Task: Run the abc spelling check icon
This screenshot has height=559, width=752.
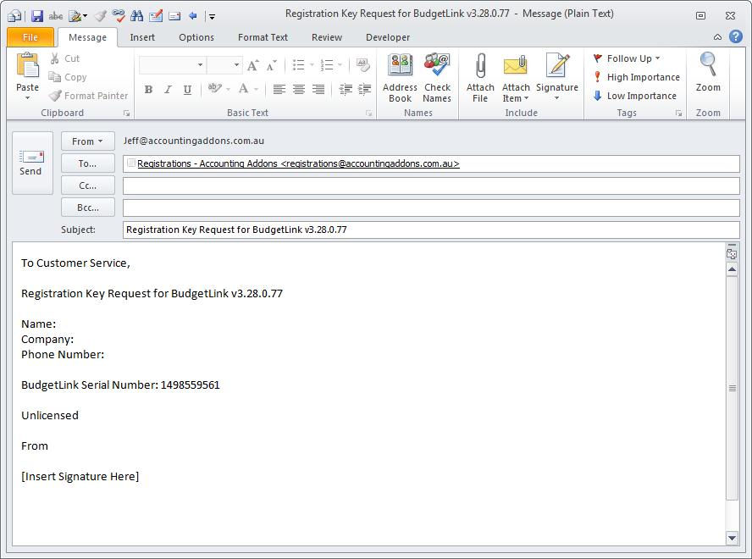Action: (56, 16)
